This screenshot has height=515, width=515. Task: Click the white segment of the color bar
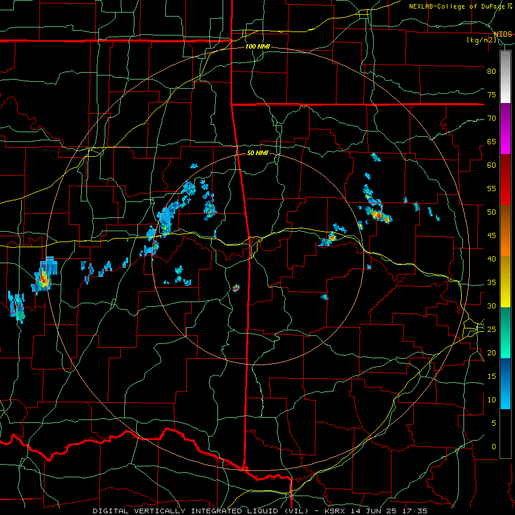click(505, 77)
